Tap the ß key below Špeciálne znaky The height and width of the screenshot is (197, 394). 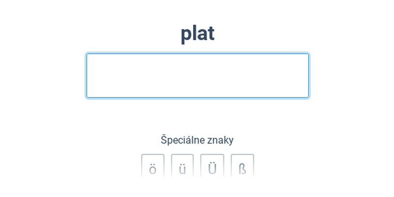[x=242, y=165]
